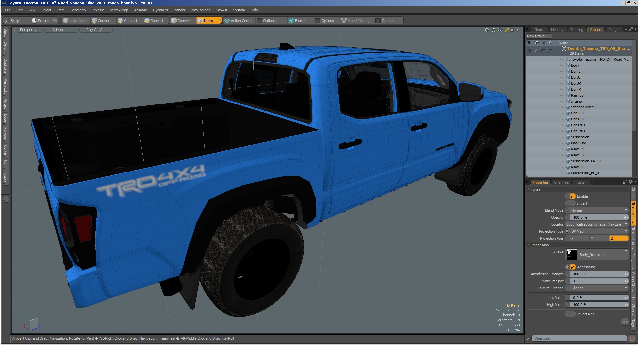This screenshot has width=638, height=345.
Task: Toggle the Antialiasing checkbox
Action: click(x=573, y=267)
